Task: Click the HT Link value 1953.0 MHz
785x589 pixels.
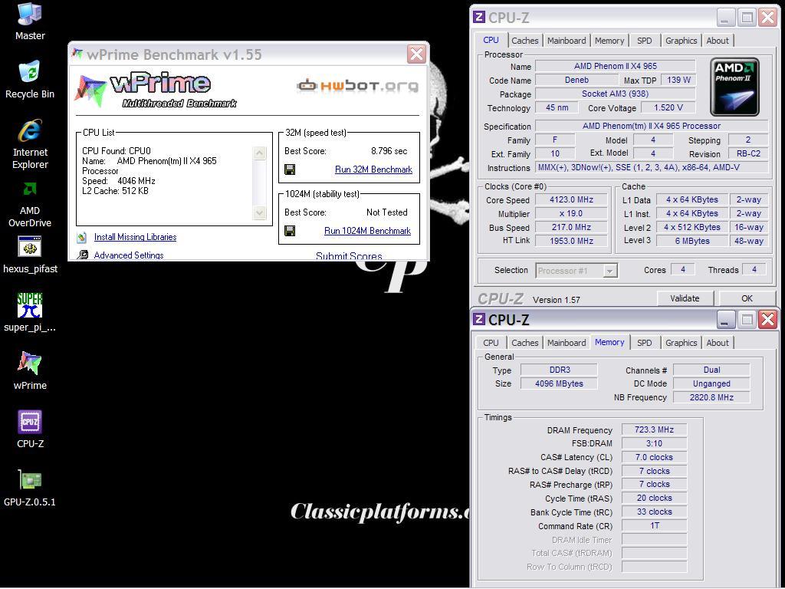Action: 571,241
